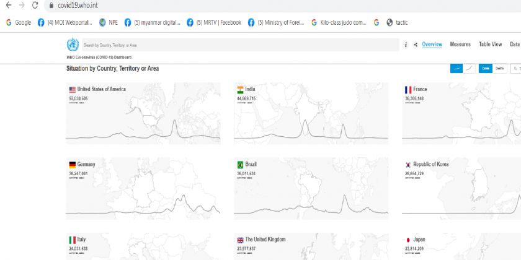
Task: Open the Table View tab
Action: (x=490, y=45)
